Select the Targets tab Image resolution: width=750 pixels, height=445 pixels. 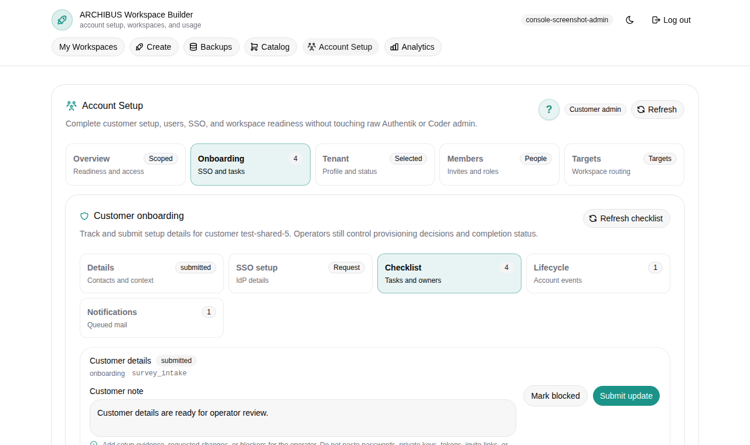click(623, 165)
